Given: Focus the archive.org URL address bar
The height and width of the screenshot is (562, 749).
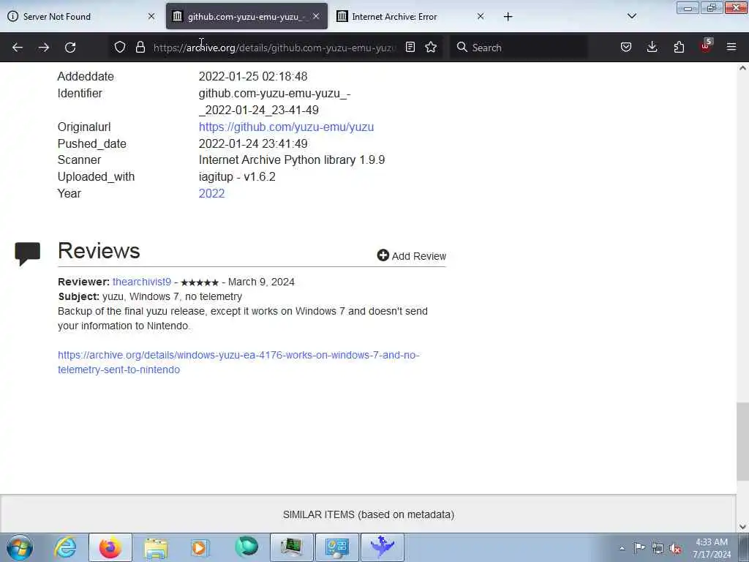Looking at the screenshot, I should [x=274, y=48].
